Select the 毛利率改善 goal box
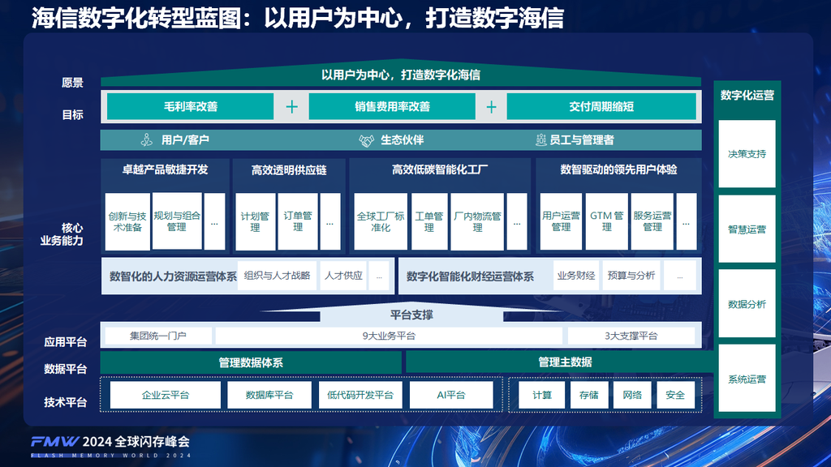 pos(190,106)
